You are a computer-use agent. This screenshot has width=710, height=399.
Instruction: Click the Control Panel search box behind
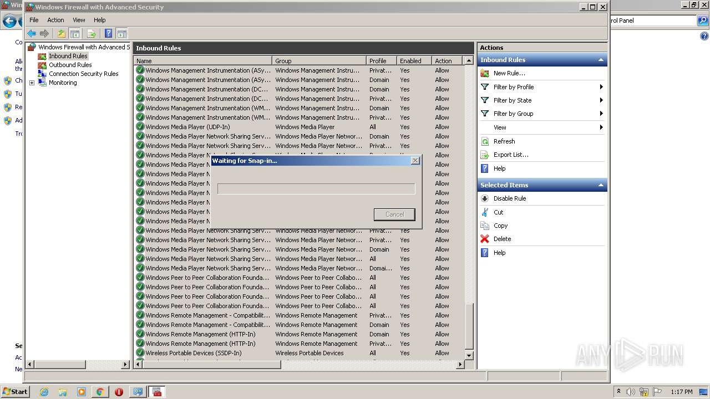pos(652,21)
